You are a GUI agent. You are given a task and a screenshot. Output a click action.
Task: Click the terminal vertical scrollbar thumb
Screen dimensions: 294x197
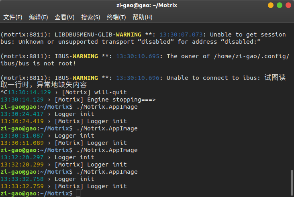pyautogui.click(x=292, y=183)
